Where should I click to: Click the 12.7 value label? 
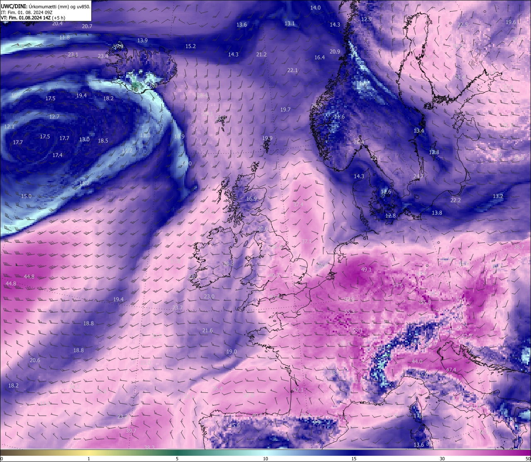54,117
